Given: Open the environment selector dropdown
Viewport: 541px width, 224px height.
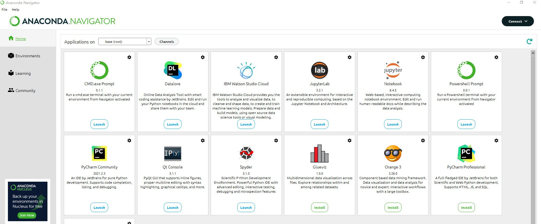Looking at the screenshot, I should (125, 41).
